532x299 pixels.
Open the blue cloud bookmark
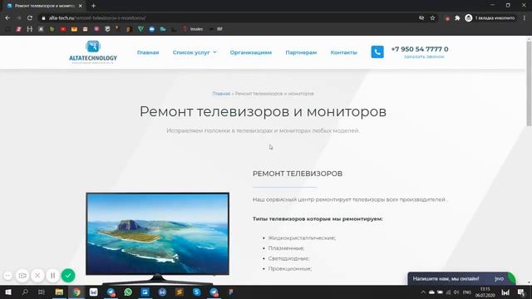coord(151,29)
